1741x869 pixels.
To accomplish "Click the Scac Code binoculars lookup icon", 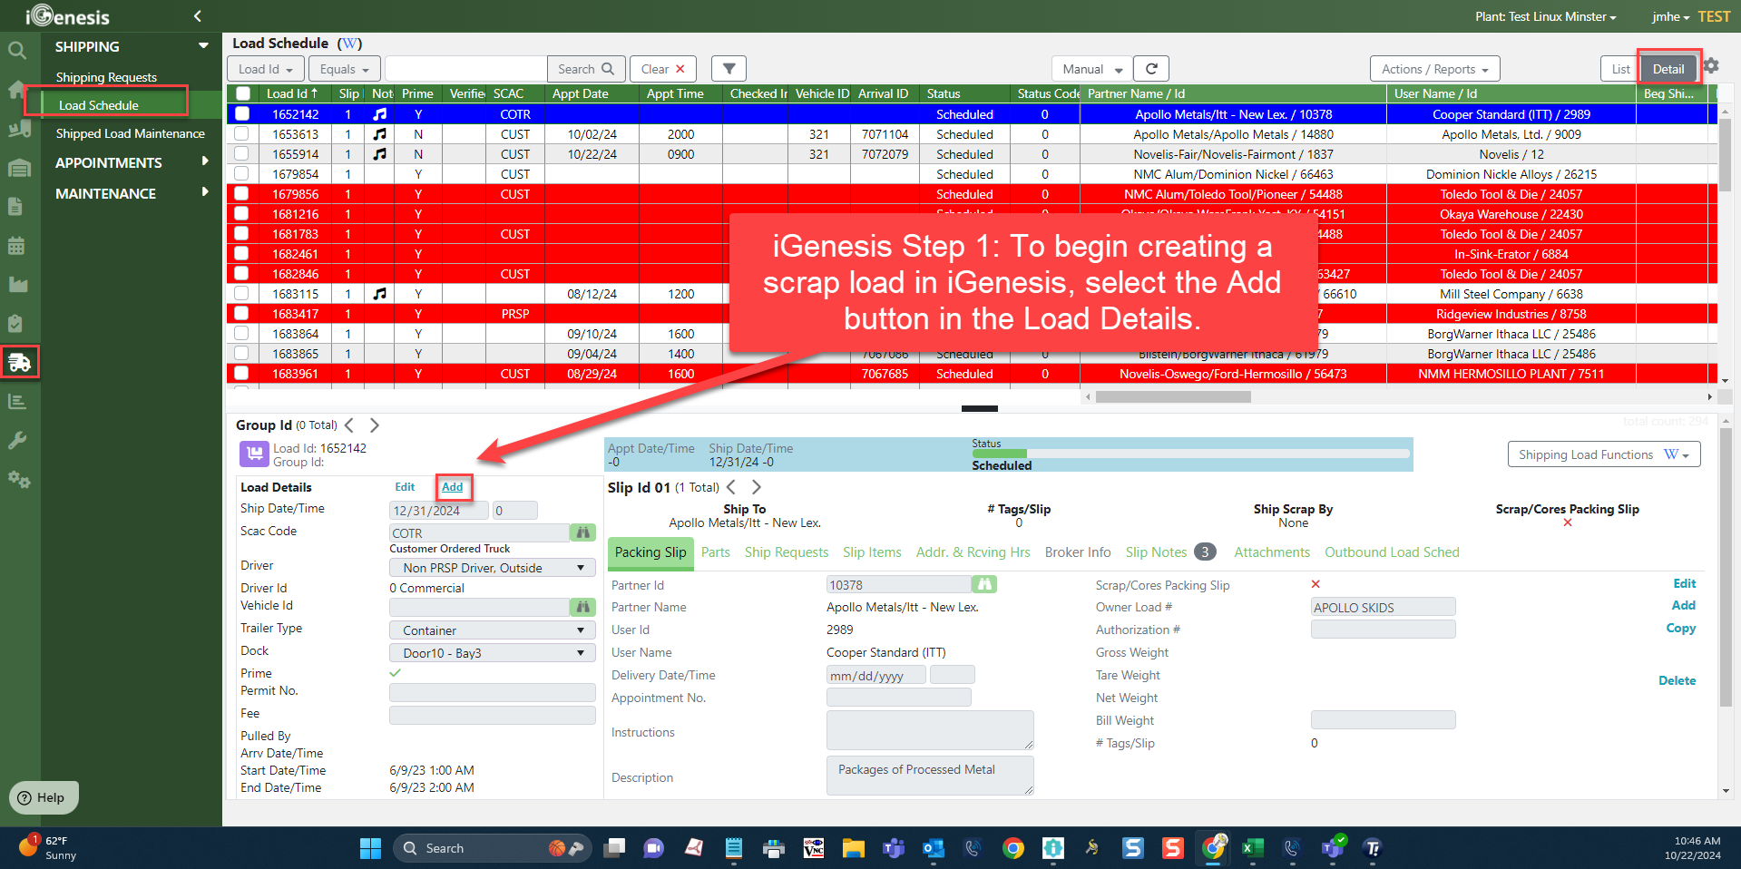I will click(x=582, y=532).
